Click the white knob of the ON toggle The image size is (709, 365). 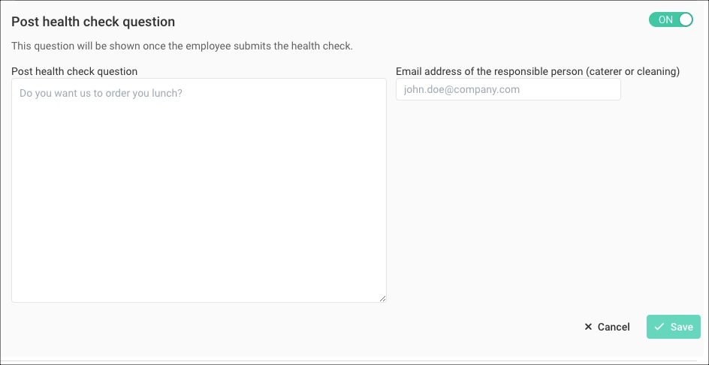pos(686,19)
